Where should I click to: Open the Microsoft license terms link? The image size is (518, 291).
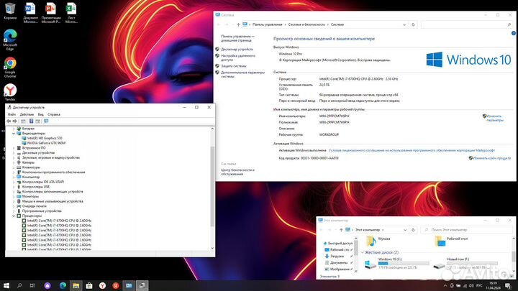(x=412, y=150)
